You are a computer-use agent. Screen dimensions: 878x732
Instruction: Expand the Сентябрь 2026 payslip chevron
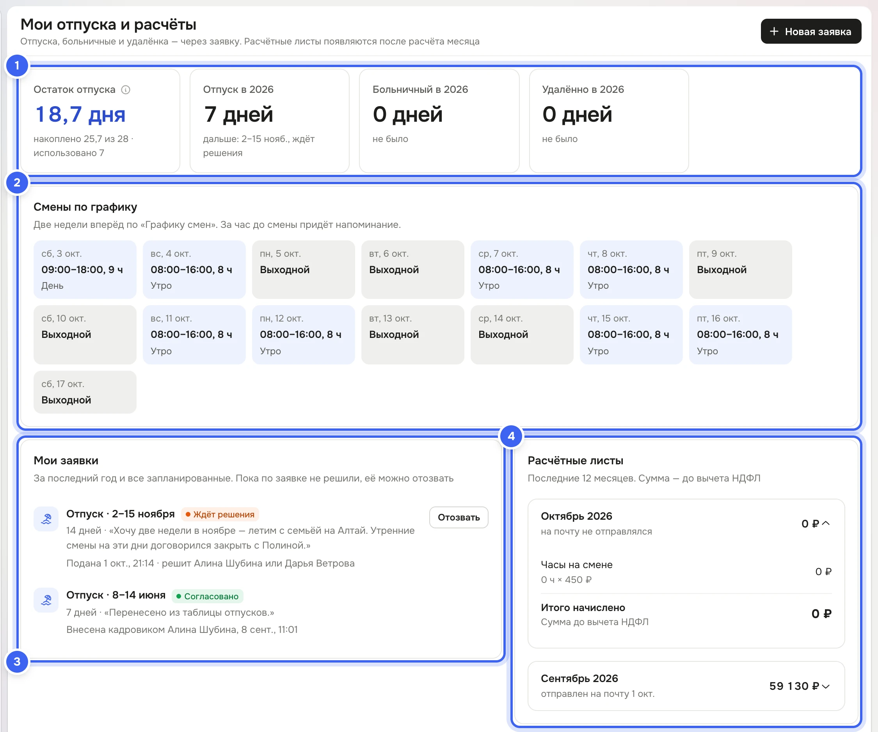(826, 686)
